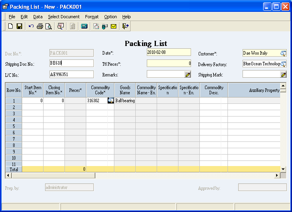Click the L/C No. input field
Image resolution: width=292 pixels, height=212 pixels.
point(71,74)
